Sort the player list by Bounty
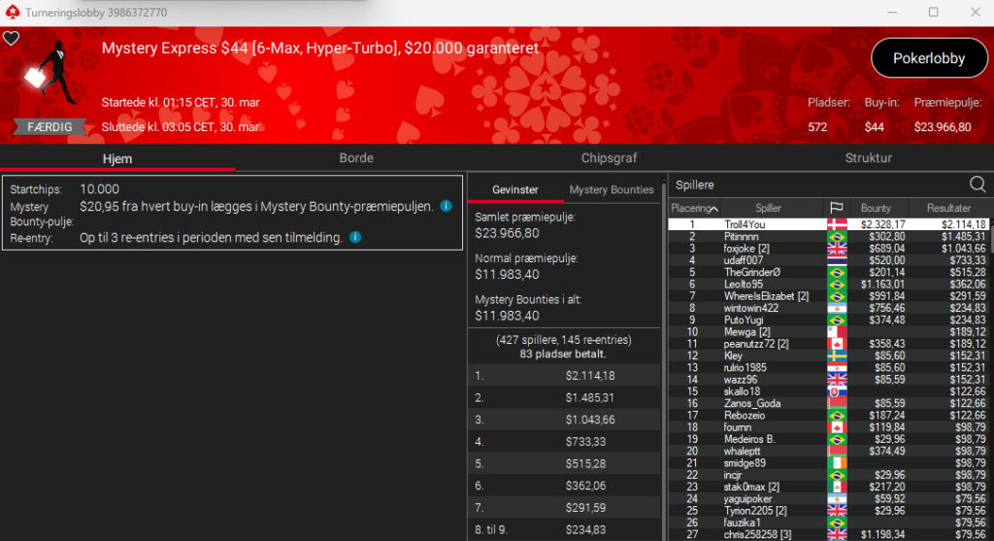 coord(876,208)
